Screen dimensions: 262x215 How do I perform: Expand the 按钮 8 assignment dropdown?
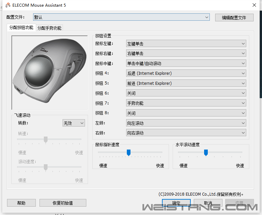pos(186,113)
